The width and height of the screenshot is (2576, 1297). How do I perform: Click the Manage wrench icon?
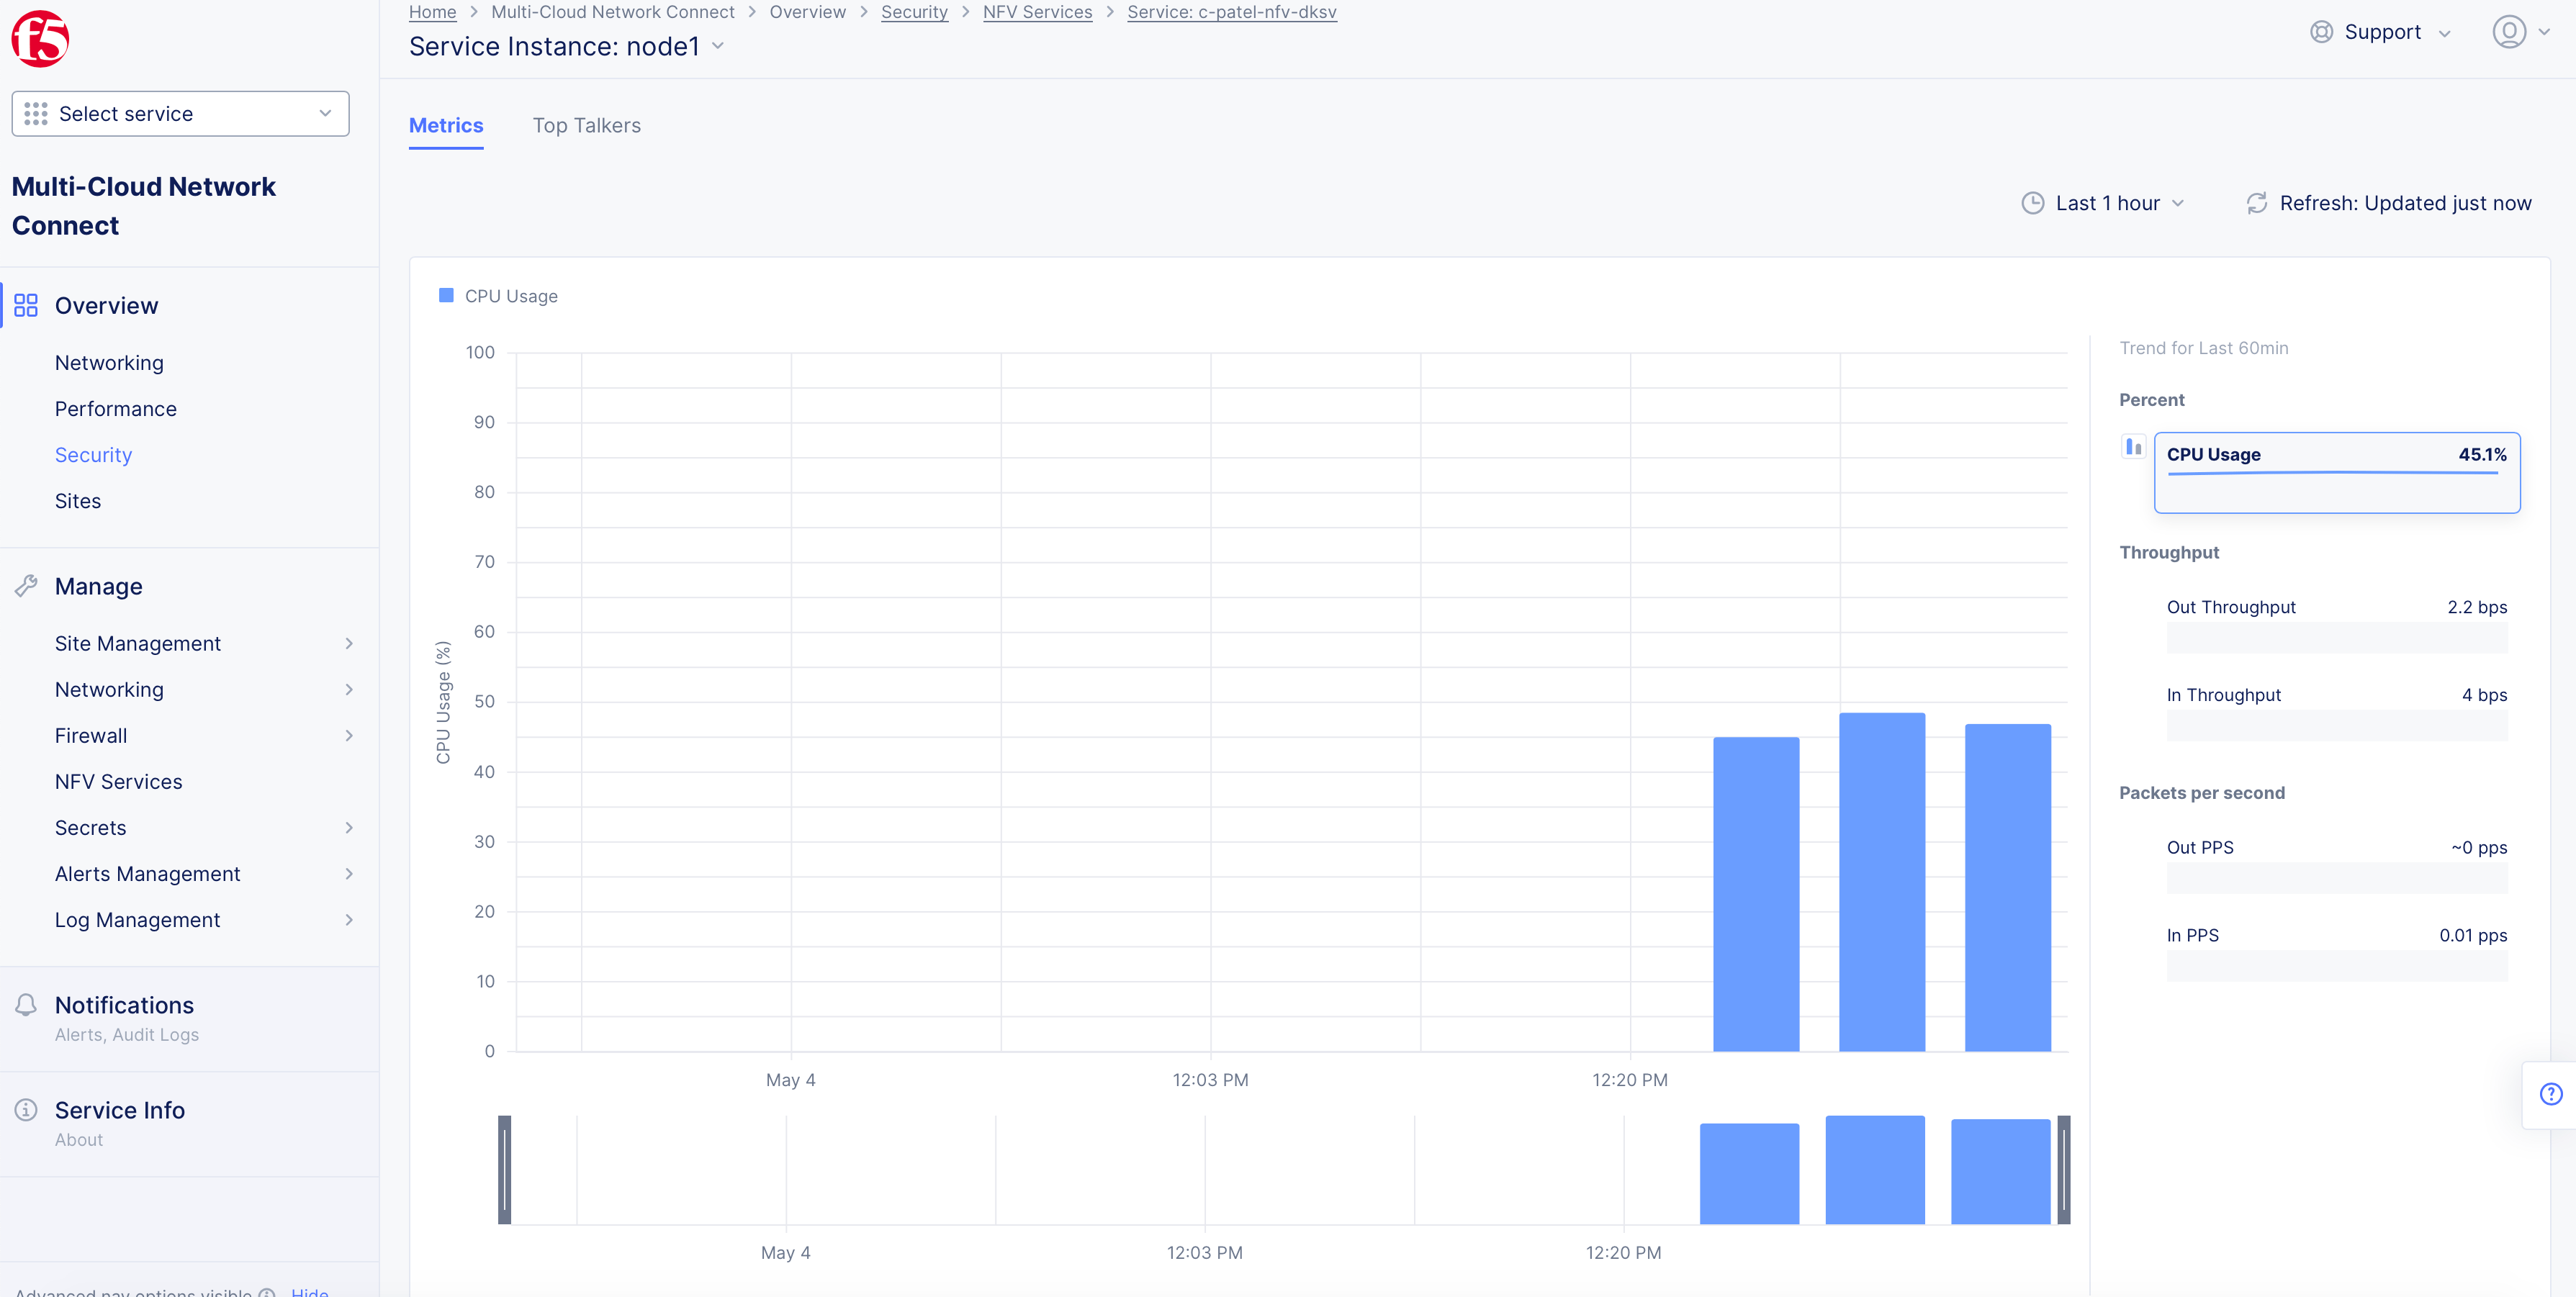pos(26,586)
